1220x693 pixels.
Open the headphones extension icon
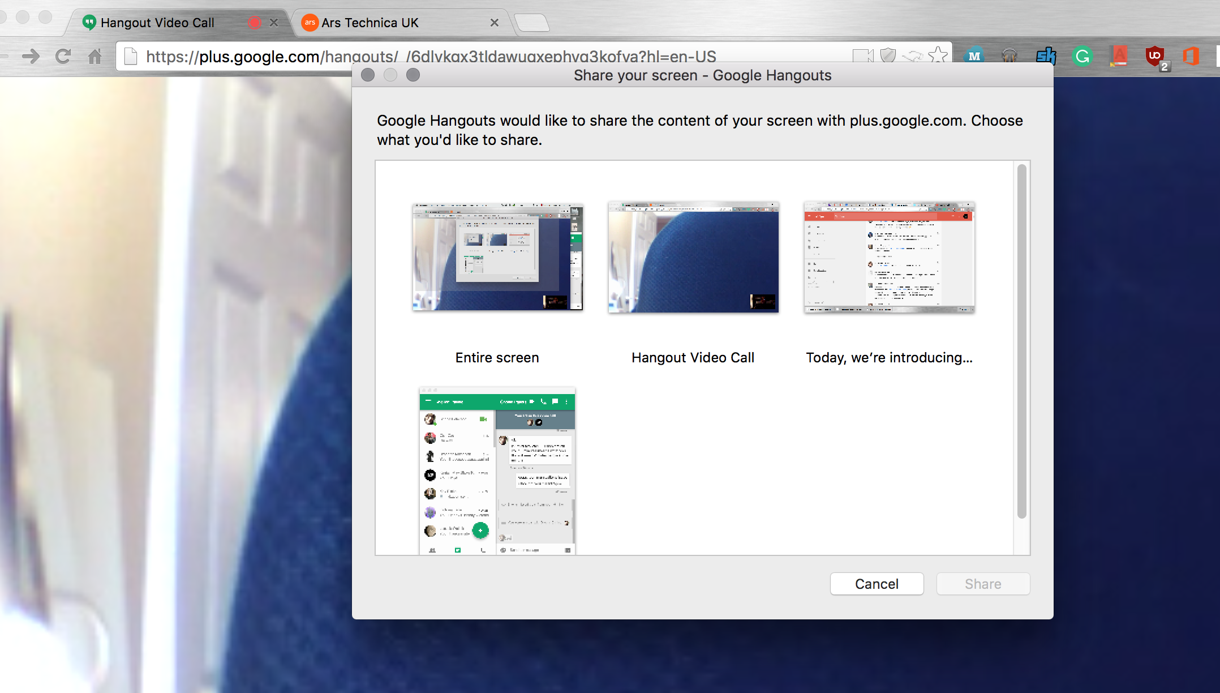click(x=1009, y=56)
